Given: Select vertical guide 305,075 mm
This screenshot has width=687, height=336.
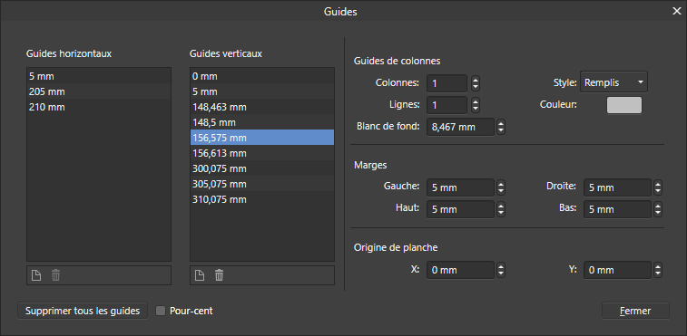Looking at the screenshot, I should pos(262,184).
